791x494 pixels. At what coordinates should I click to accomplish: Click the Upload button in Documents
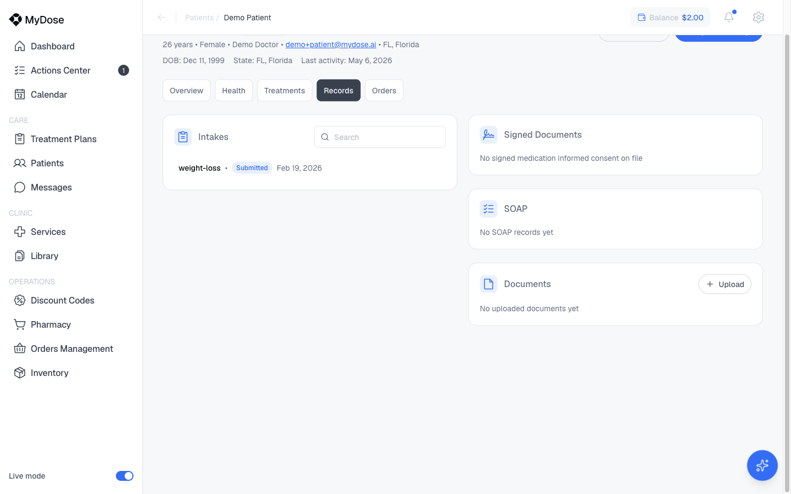tap(725, 284)
